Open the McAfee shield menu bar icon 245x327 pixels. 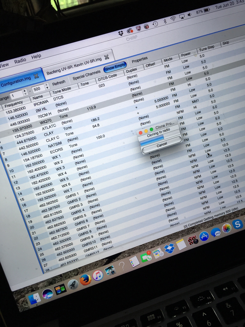pyautogui.click(x=138, y=28)
